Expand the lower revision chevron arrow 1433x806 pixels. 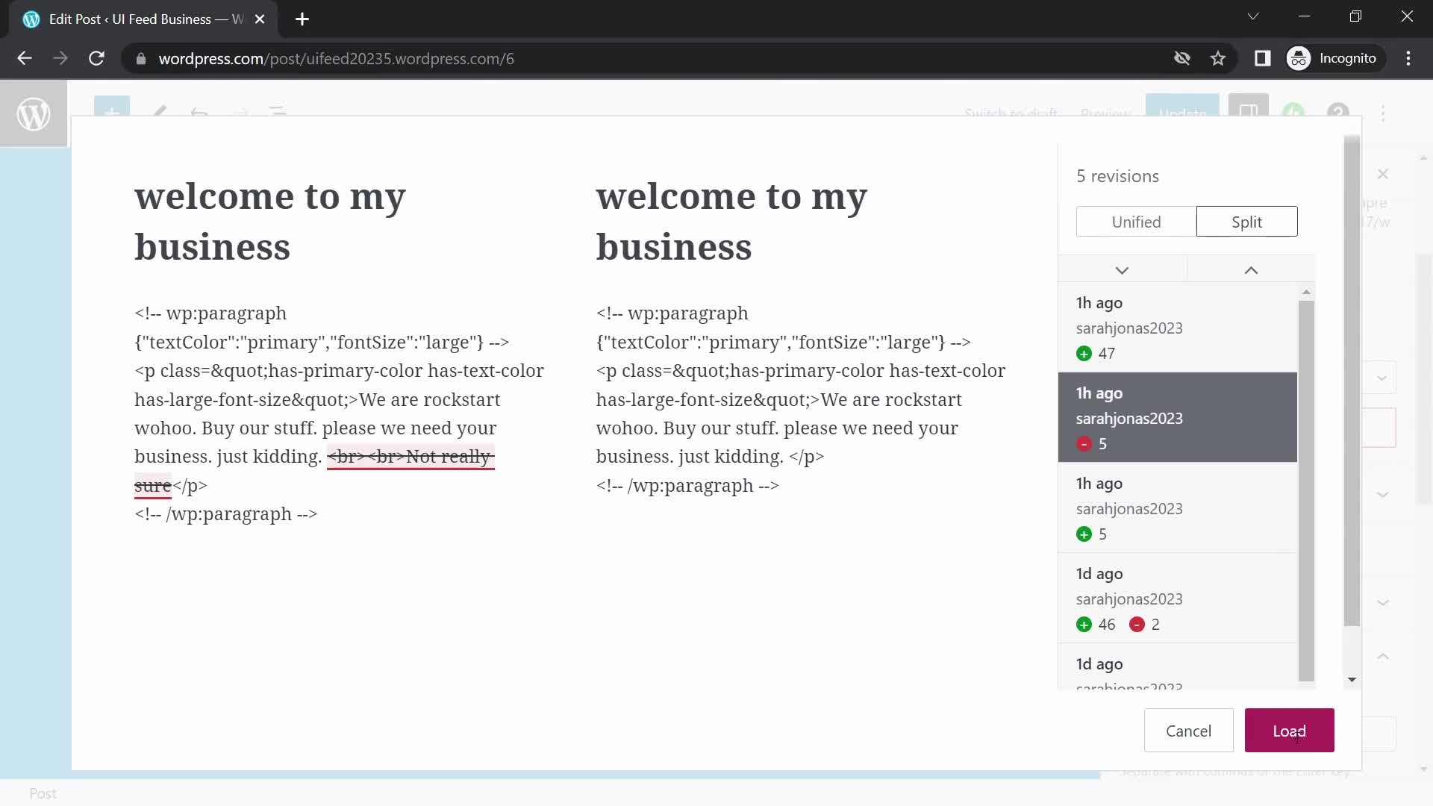[x=1122, y=269]
